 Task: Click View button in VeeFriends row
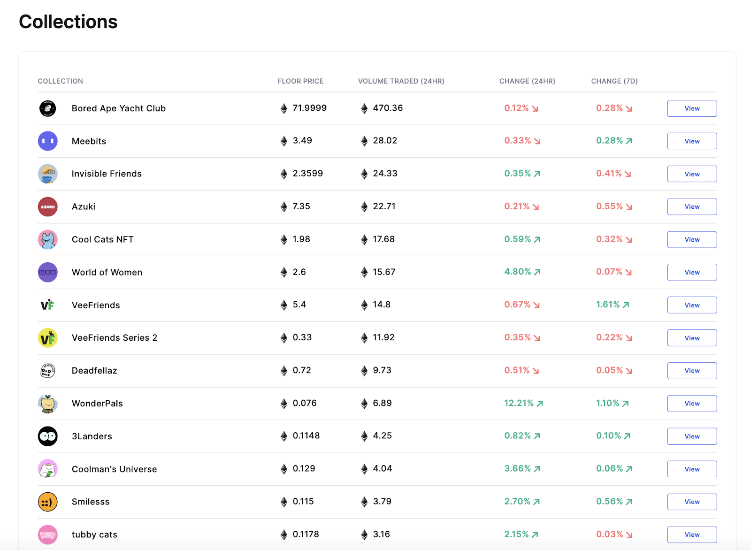(691, 305)
